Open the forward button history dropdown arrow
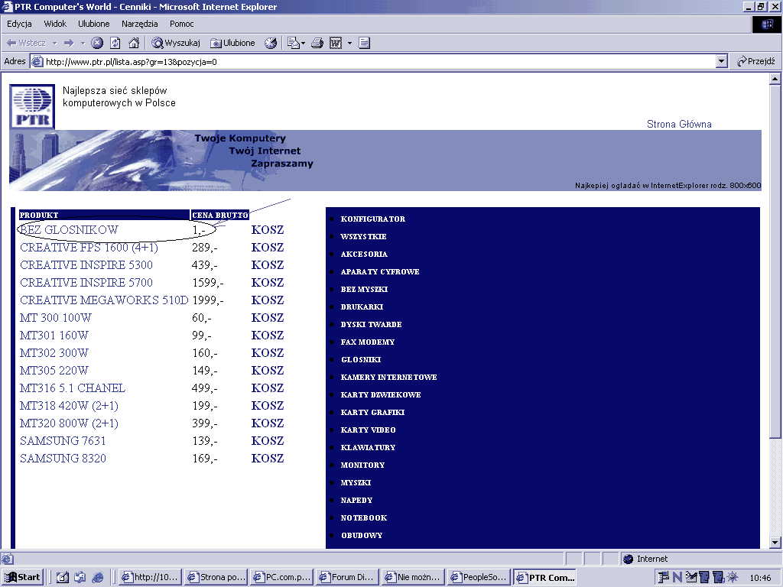 (x=83, y=43)
